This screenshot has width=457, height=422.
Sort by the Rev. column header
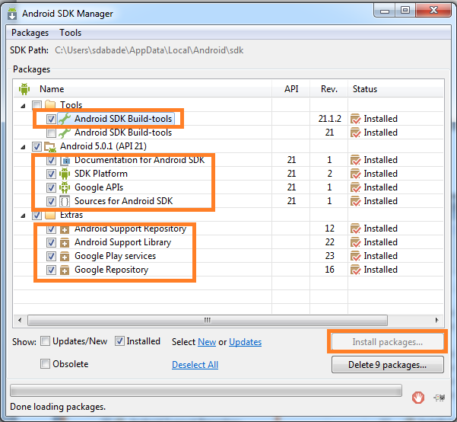click(x=329, y=89)
